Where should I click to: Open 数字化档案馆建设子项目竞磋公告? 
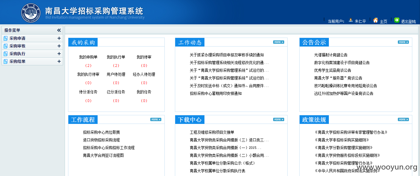click(x=342, y=63)
